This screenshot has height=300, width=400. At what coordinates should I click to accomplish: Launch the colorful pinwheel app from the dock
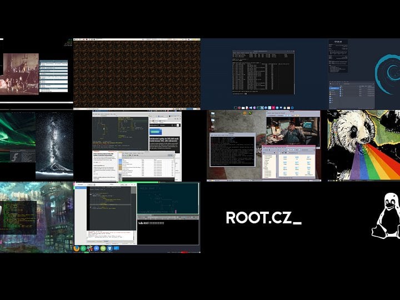[90, 248]
